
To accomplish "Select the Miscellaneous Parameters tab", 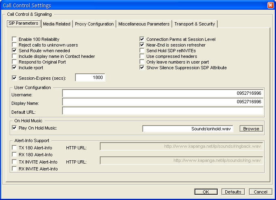I will 144,24.
